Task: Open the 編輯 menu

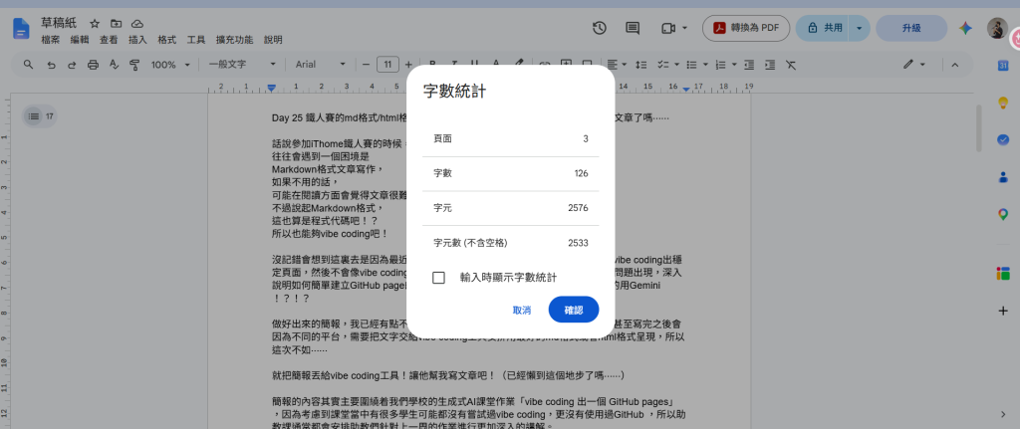Action: click(80, 40)
